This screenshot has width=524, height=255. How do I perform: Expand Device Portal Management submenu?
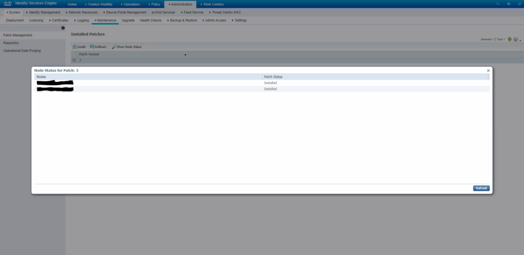[125, 12]
